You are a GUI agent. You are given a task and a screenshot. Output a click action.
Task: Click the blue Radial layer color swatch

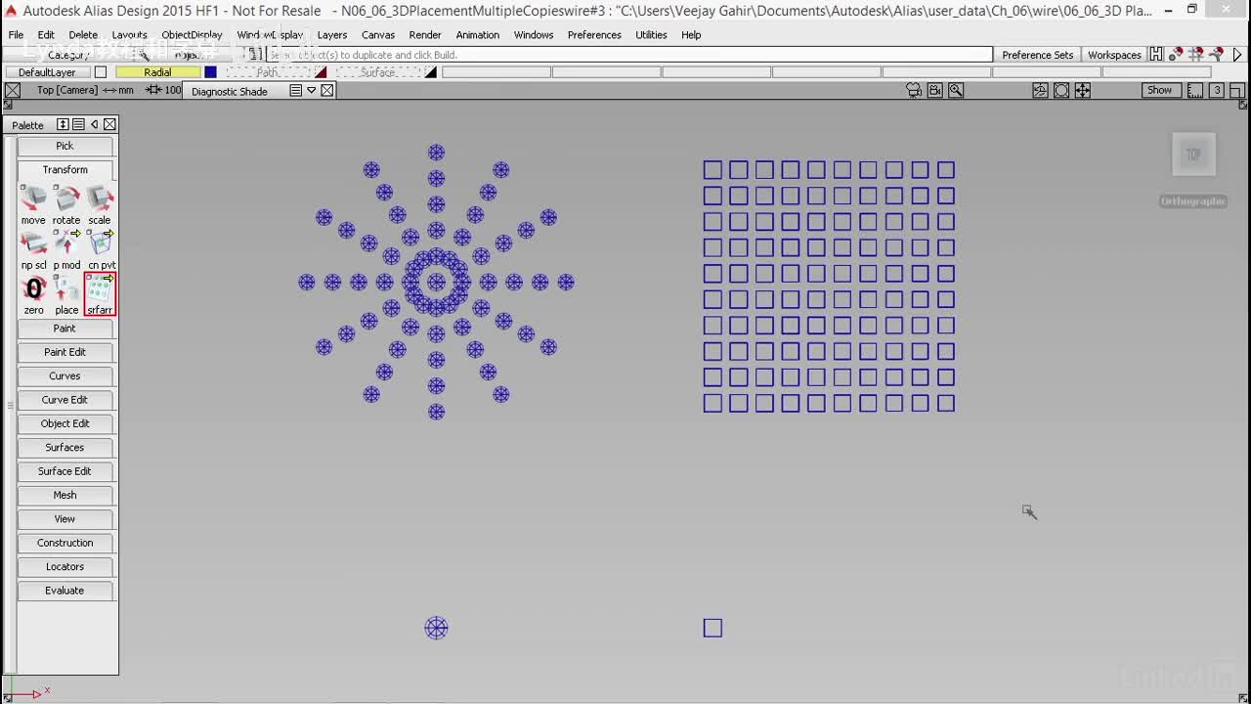(x=210, y=72)
